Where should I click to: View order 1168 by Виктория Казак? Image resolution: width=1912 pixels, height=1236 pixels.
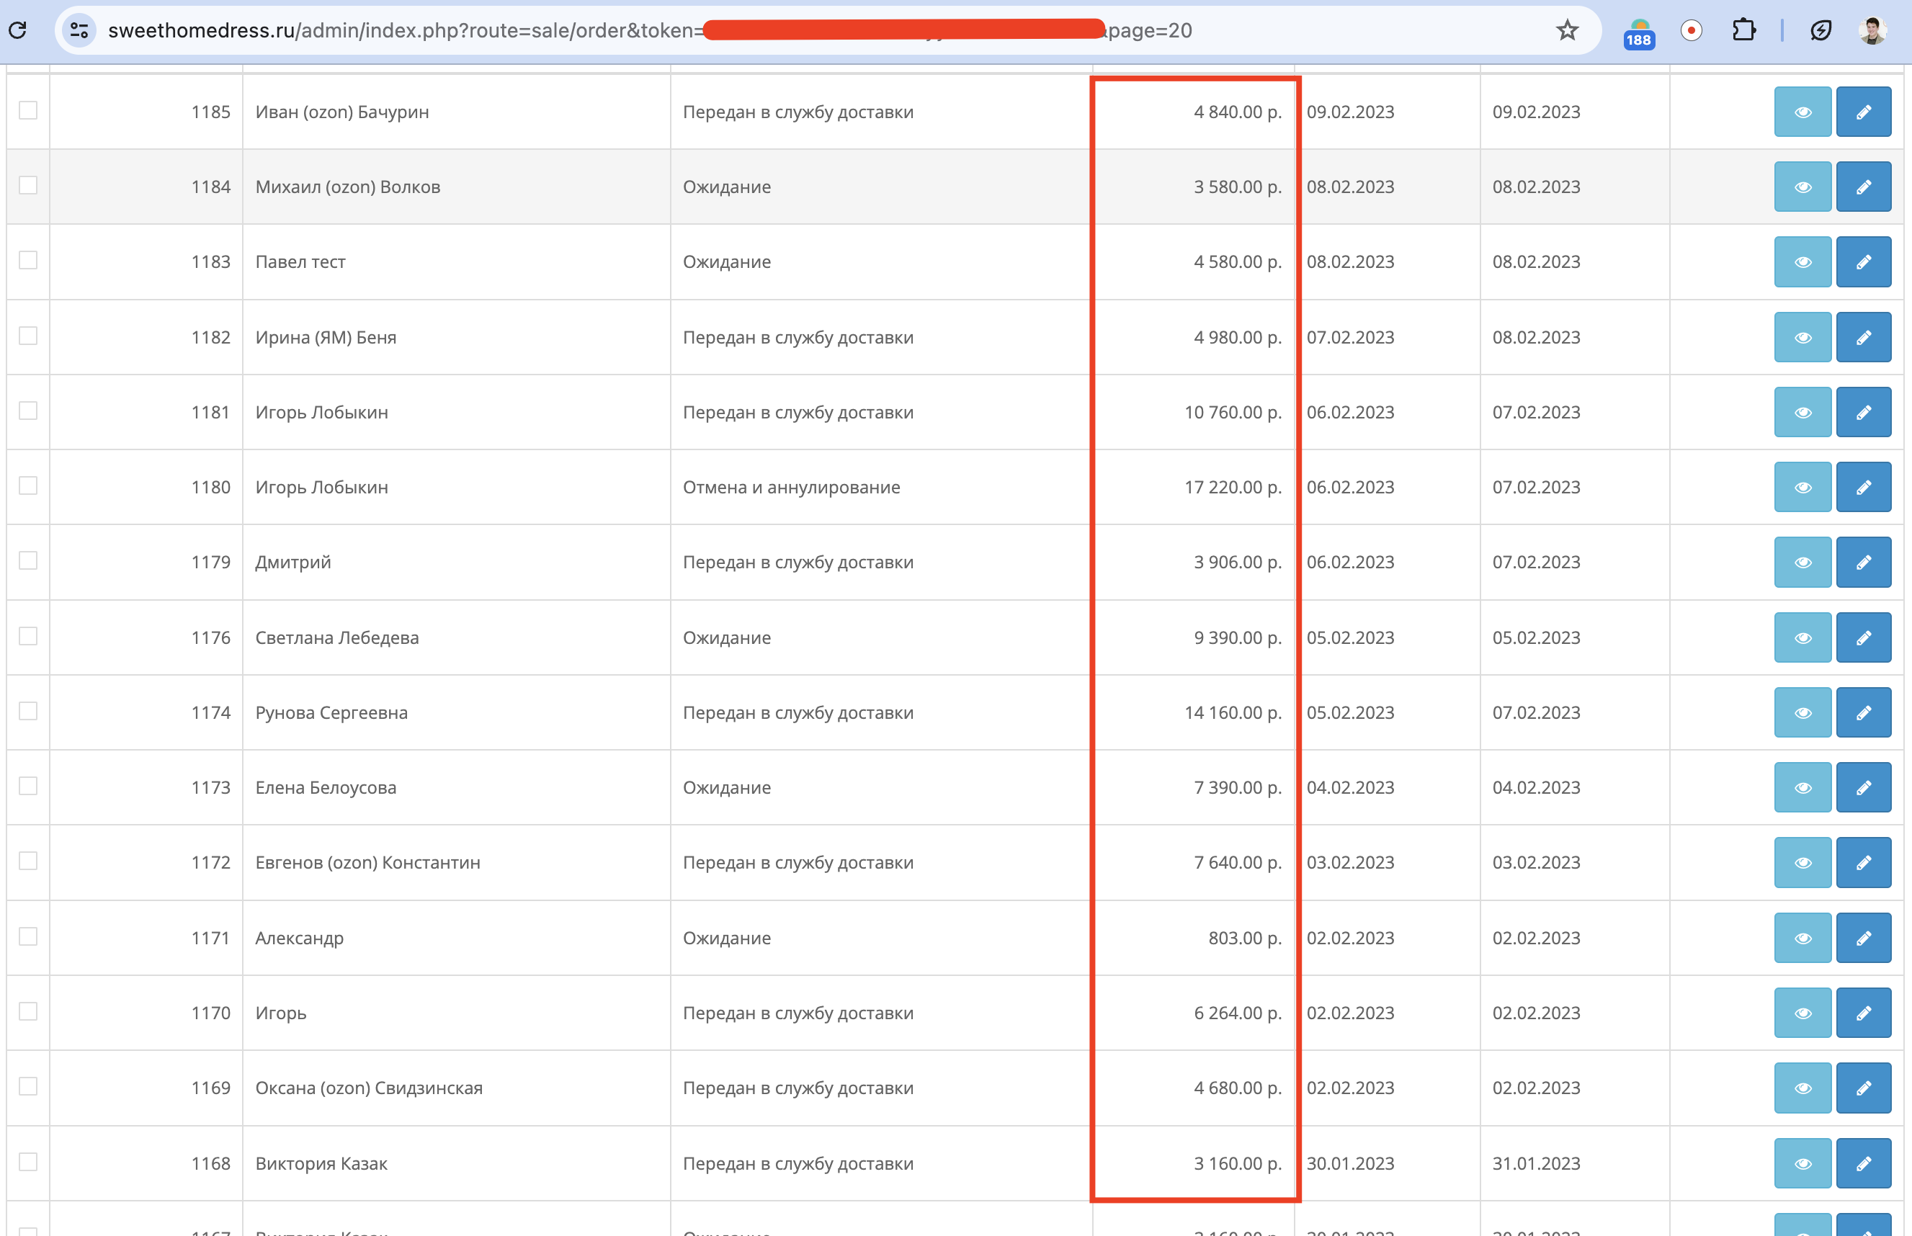[1802, 1163]
